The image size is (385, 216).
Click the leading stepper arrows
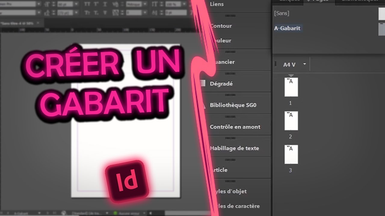(x=54, y=13)
